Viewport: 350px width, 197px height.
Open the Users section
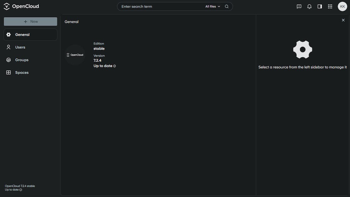coord(30,47)
